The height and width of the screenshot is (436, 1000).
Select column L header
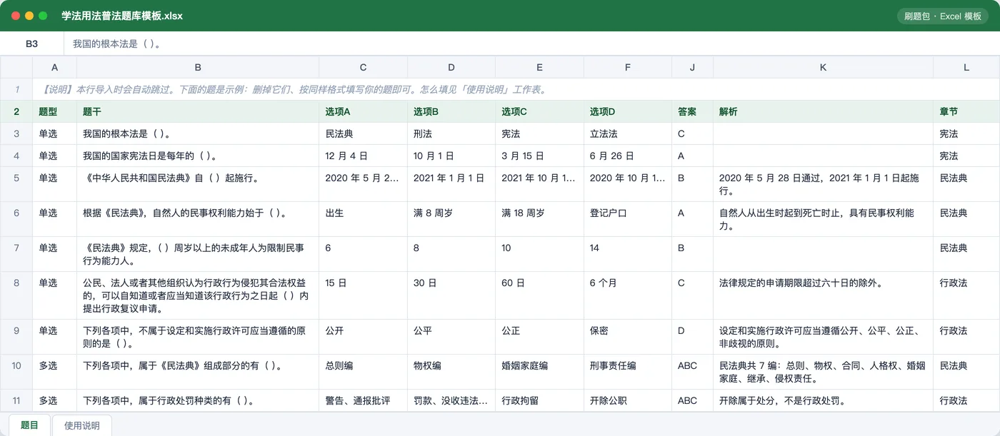click(966, 68)
